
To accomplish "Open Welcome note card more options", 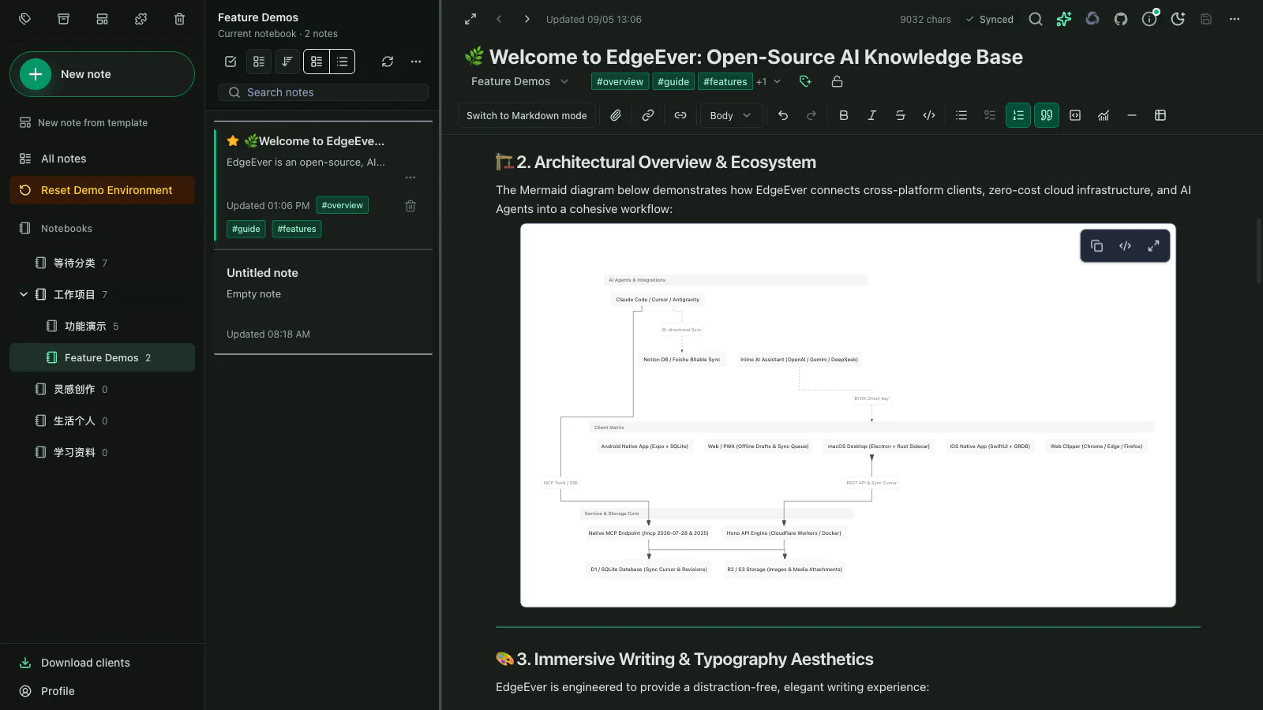I will tap(410, 177).
